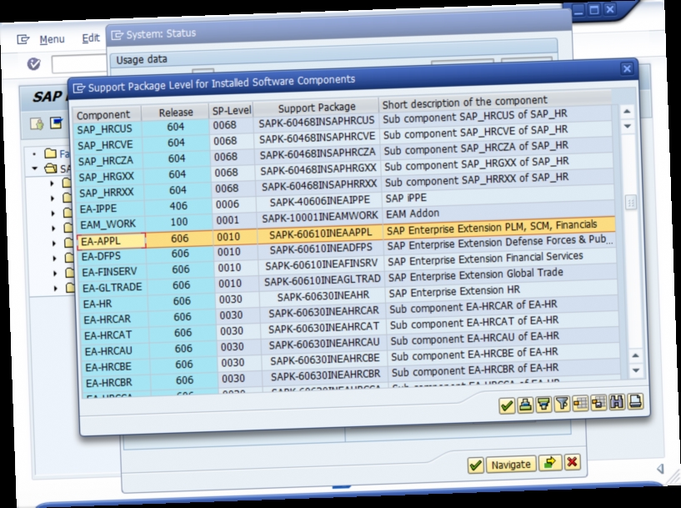Click the SAP Menu icon in Easy Access toolbar
The width and height of the screenshot is (681, 508).
[x=56, y=123]
